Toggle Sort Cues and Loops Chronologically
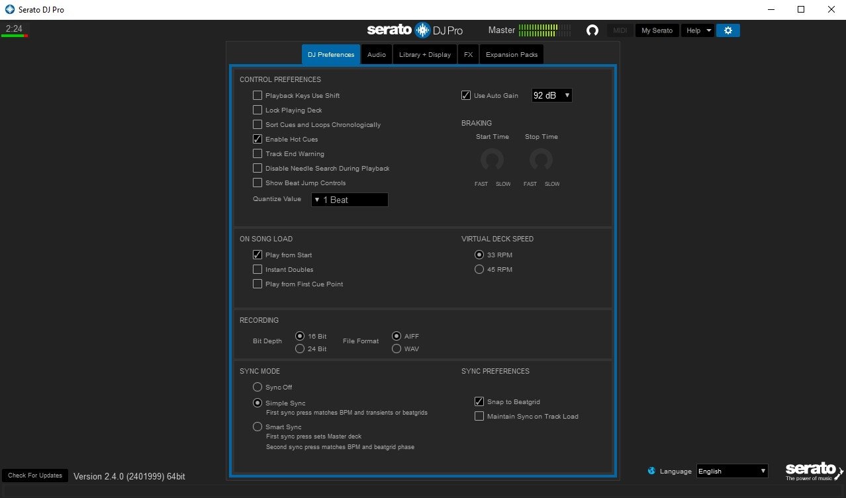846x498 pixels. coord(258,124)
